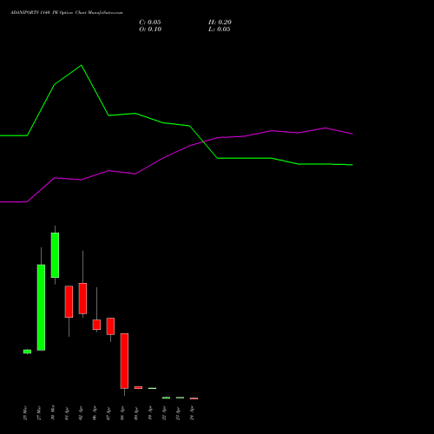Screen dimensions: 434x434
Task: Click the 30 Mar date label
Action: coord(53,413)
